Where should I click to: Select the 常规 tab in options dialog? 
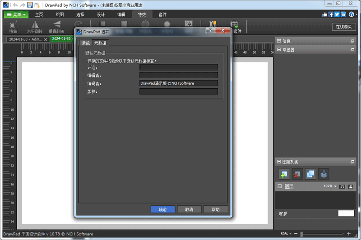86,43
